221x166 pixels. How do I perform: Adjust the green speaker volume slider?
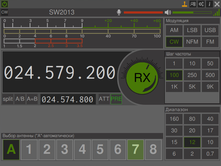(192, 12)
